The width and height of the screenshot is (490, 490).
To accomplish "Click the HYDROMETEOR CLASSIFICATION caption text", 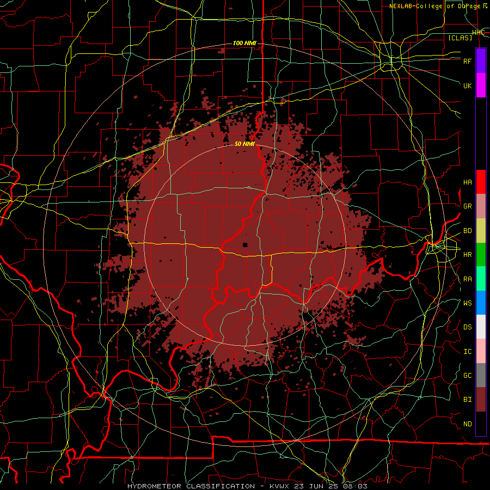I will 191,486.
